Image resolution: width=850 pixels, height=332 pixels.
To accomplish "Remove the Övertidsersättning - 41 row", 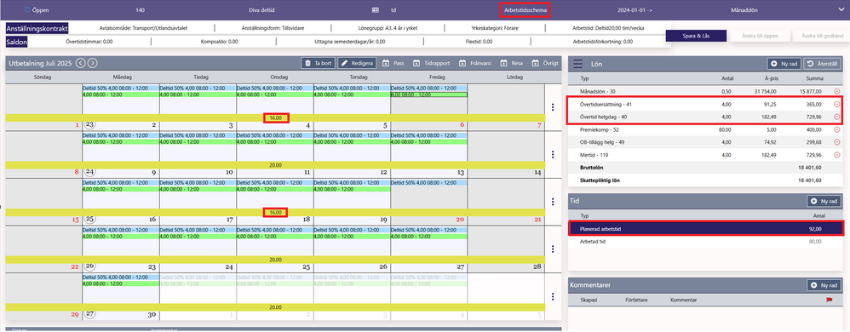I will point(836,104).
